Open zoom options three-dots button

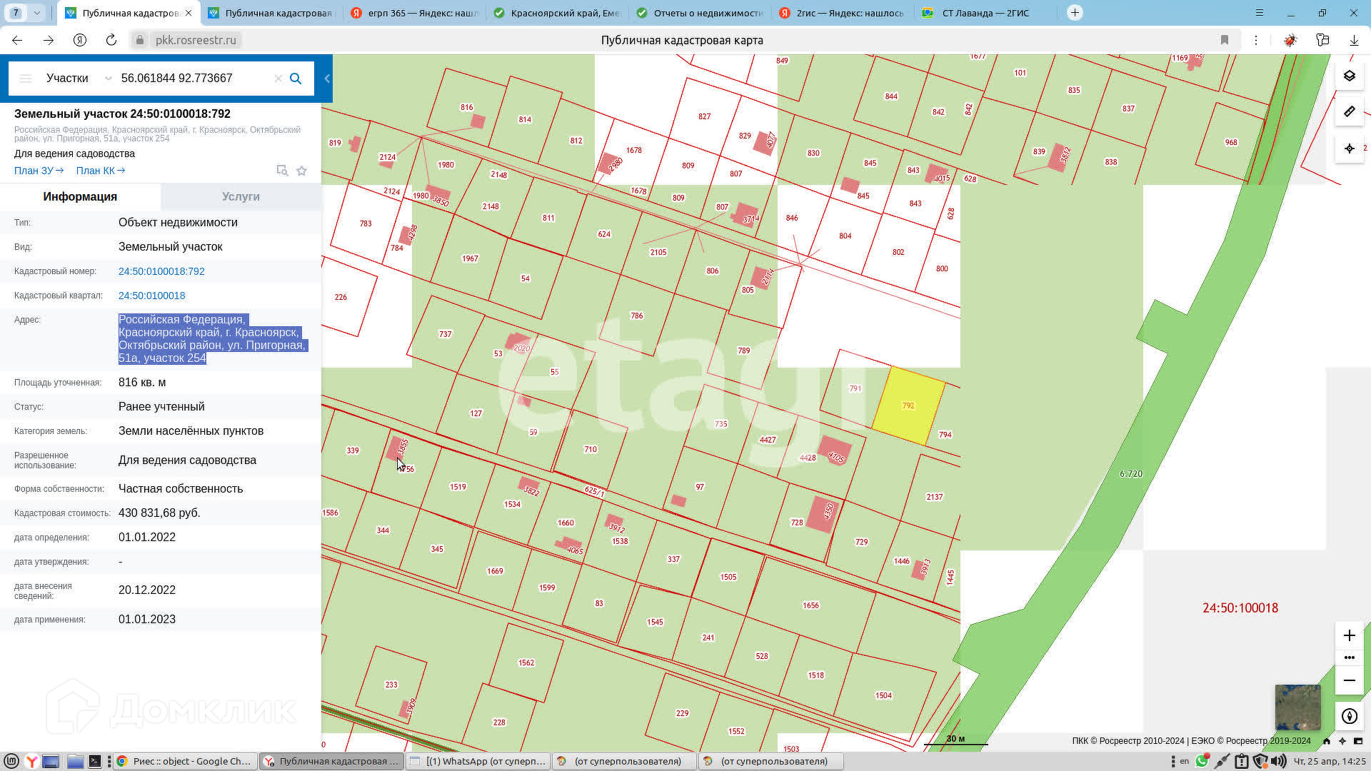(x=1349, y=657)
